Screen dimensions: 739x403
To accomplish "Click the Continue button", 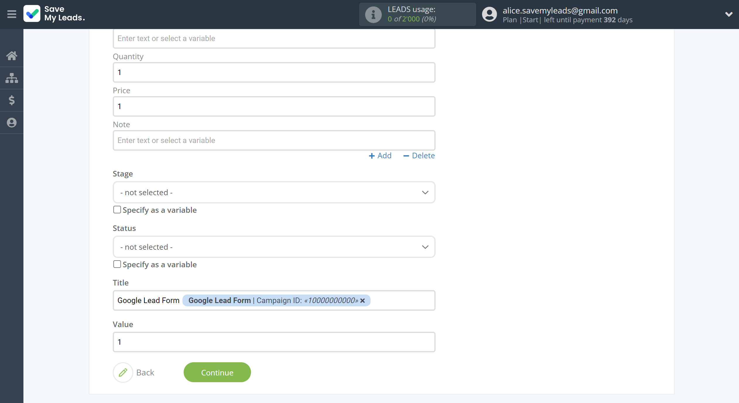I will coord(217,372).
